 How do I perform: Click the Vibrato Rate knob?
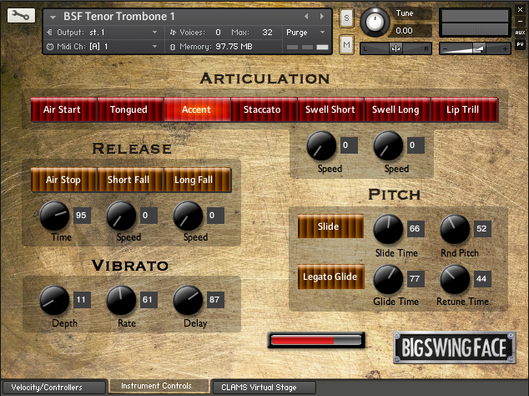pyautogui.click(x=121, y=300)
